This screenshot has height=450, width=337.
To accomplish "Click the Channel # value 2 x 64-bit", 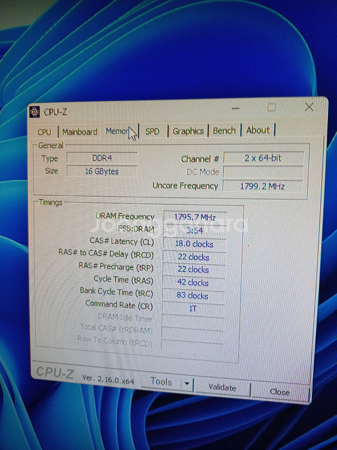I will (x=263, y=158).
